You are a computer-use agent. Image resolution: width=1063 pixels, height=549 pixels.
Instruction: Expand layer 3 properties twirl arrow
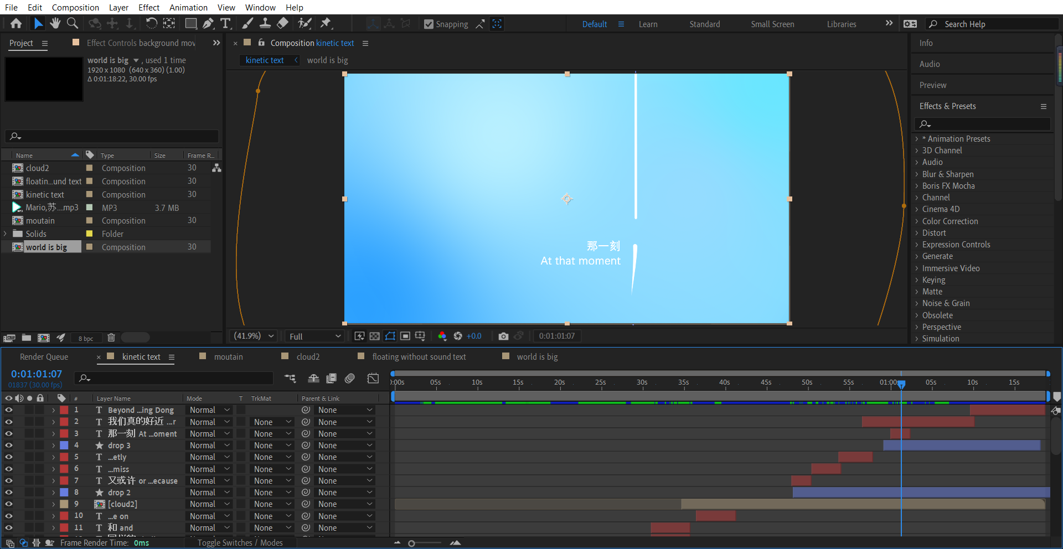(x=54, y=434)
